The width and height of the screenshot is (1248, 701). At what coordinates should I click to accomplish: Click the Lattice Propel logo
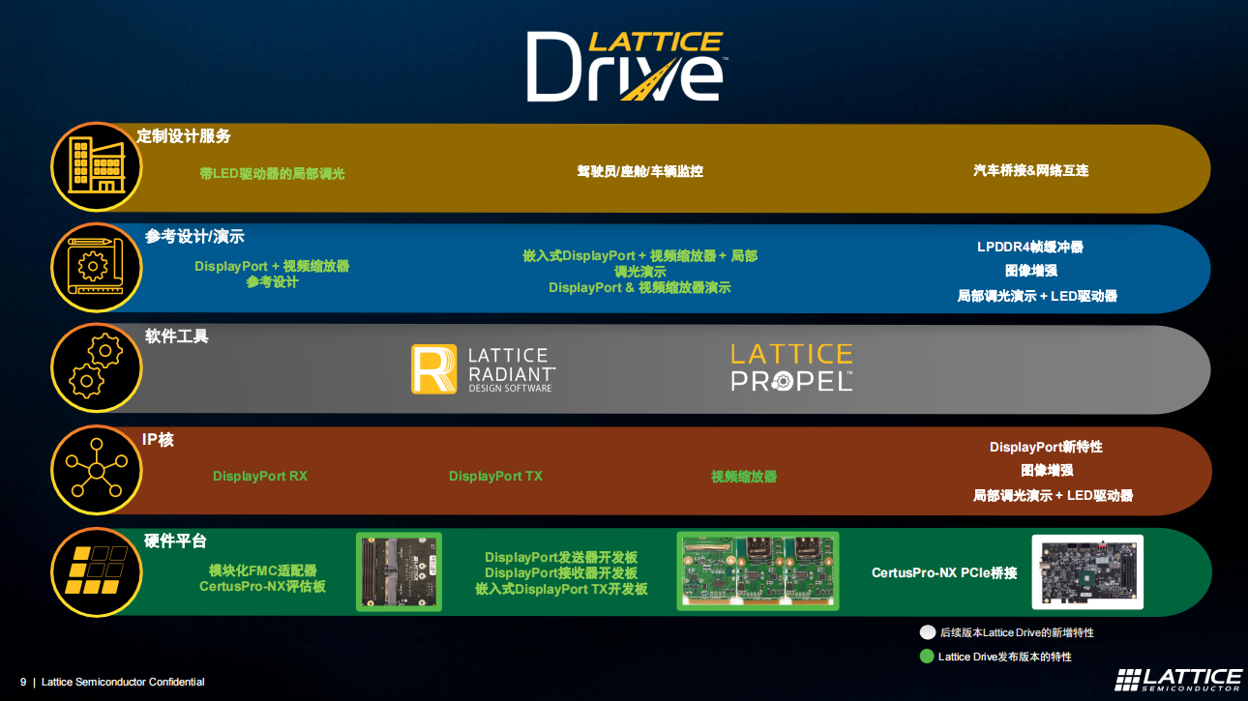tap(791, 367)
